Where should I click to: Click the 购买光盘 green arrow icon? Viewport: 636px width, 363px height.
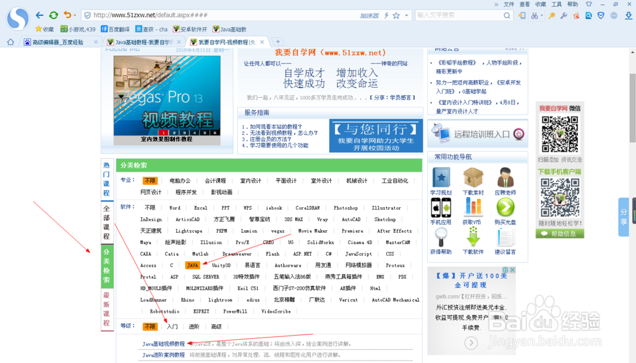click(x=505, y=208)
